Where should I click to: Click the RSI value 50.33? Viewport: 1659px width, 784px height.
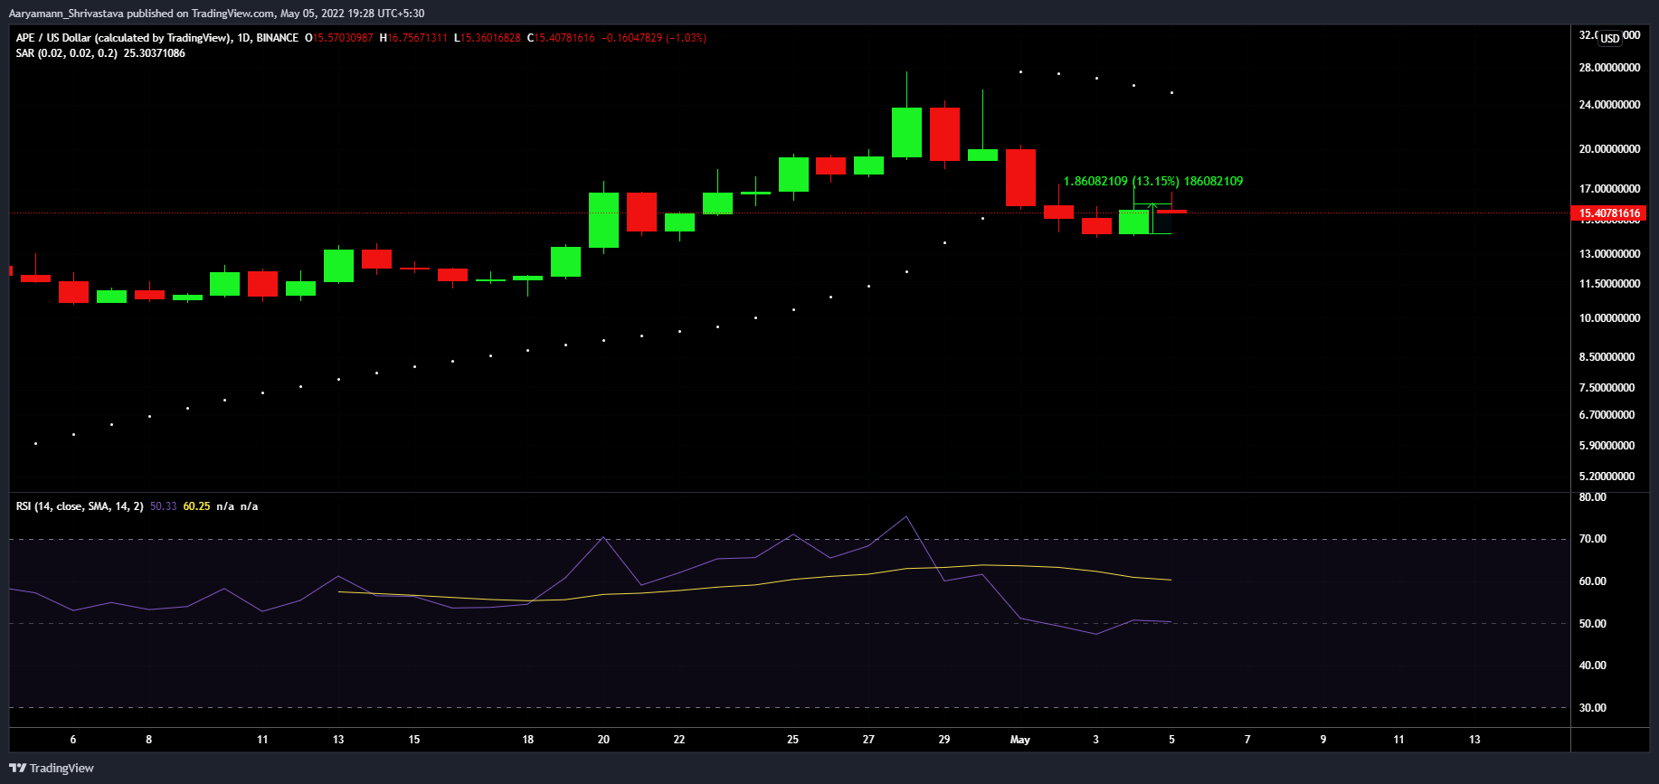(x=164, y=506)
